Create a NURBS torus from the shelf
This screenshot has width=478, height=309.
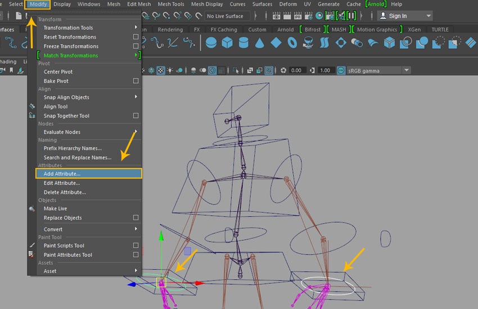tap(292, 43)
